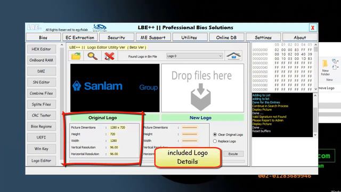Open the ME Support tab
Screen dimensions: 341x192
click(x=153, y=37)
